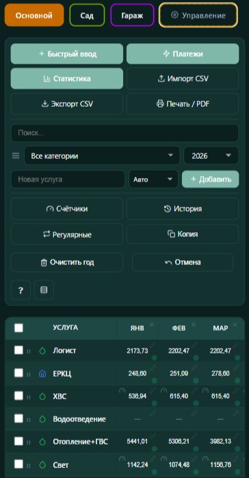
Task: Close the МАР column via X icon
Action: coord(235,325)
